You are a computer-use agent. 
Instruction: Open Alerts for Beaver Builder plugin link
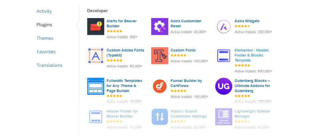pos(122,24)
